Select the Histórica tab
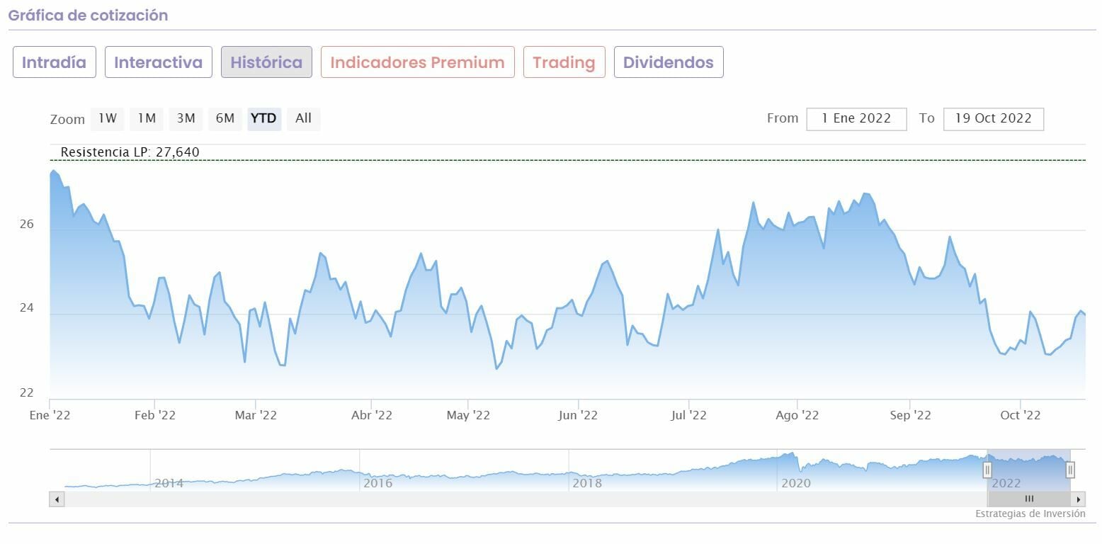This screenshot has width=1102, height=544. [x=266, y=62]
